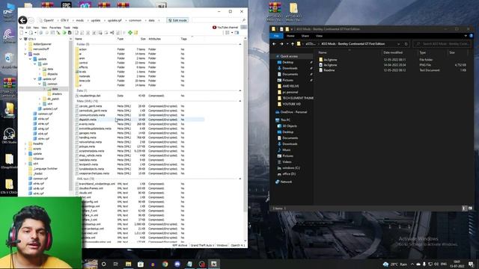Open OpenIV's Edit menu
The image size is (479, 269).
tap(28, 28)
